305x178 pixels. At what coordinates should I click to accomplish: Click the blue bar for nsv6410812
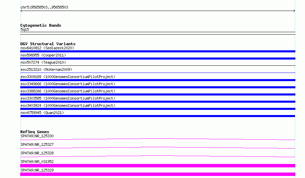[x=158, y=51]
